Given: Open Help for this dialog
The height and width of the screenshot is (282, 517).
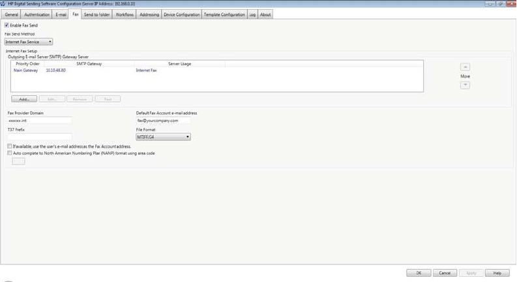Looking at the screenshot, I should pos(497,273).
